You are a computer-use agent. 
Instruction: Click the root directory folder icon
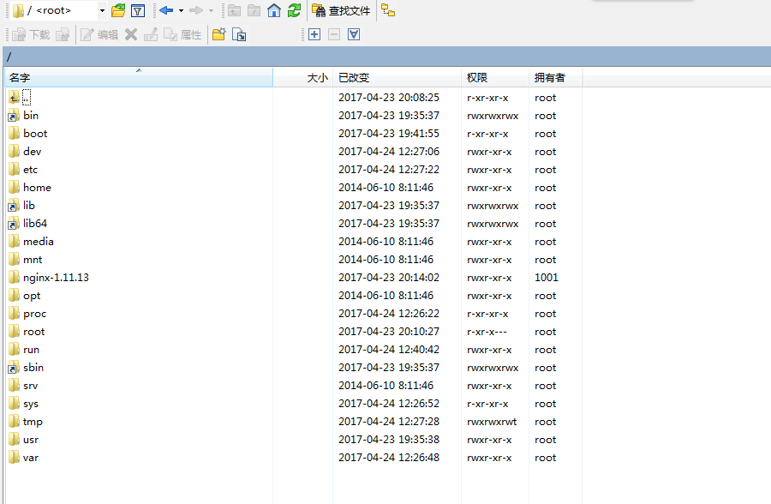click(254, 10)
